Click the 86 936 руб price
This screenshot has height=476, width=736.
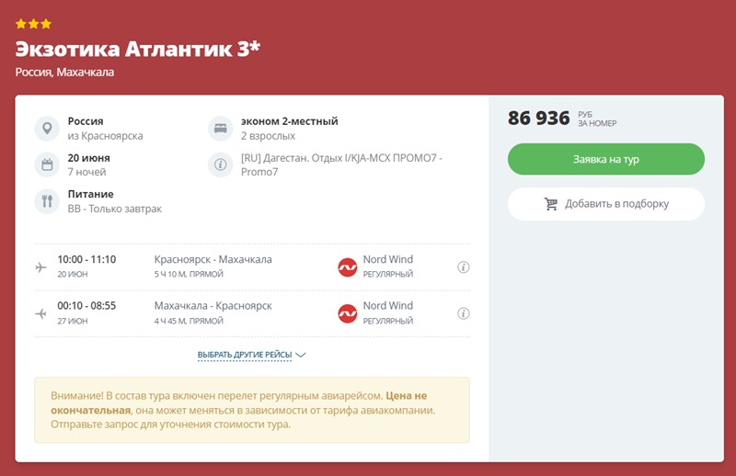(x=539, y=119)
